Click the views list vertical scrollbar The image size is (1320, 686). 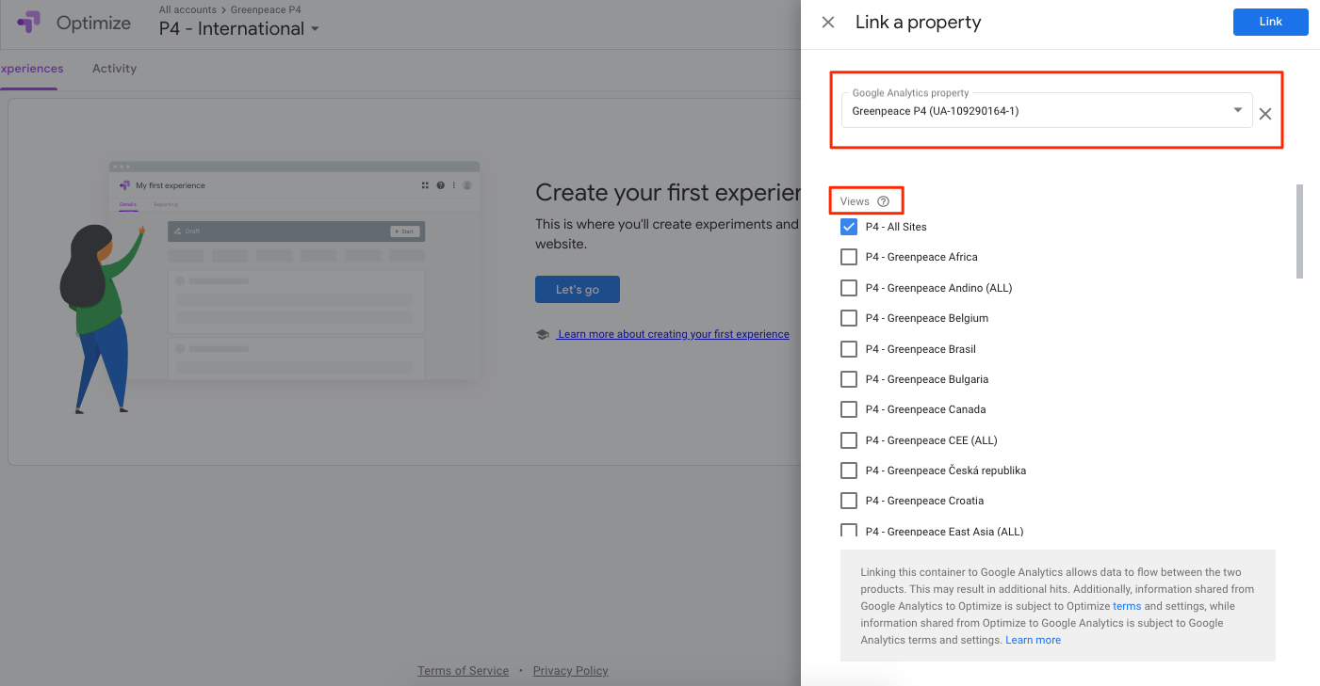[1300, 231]
